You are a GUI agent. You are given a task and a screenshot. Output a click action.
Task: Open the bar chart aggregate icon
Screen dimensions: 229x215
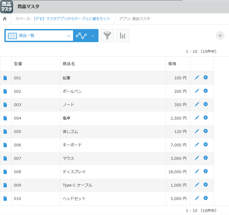coord(123,36)
